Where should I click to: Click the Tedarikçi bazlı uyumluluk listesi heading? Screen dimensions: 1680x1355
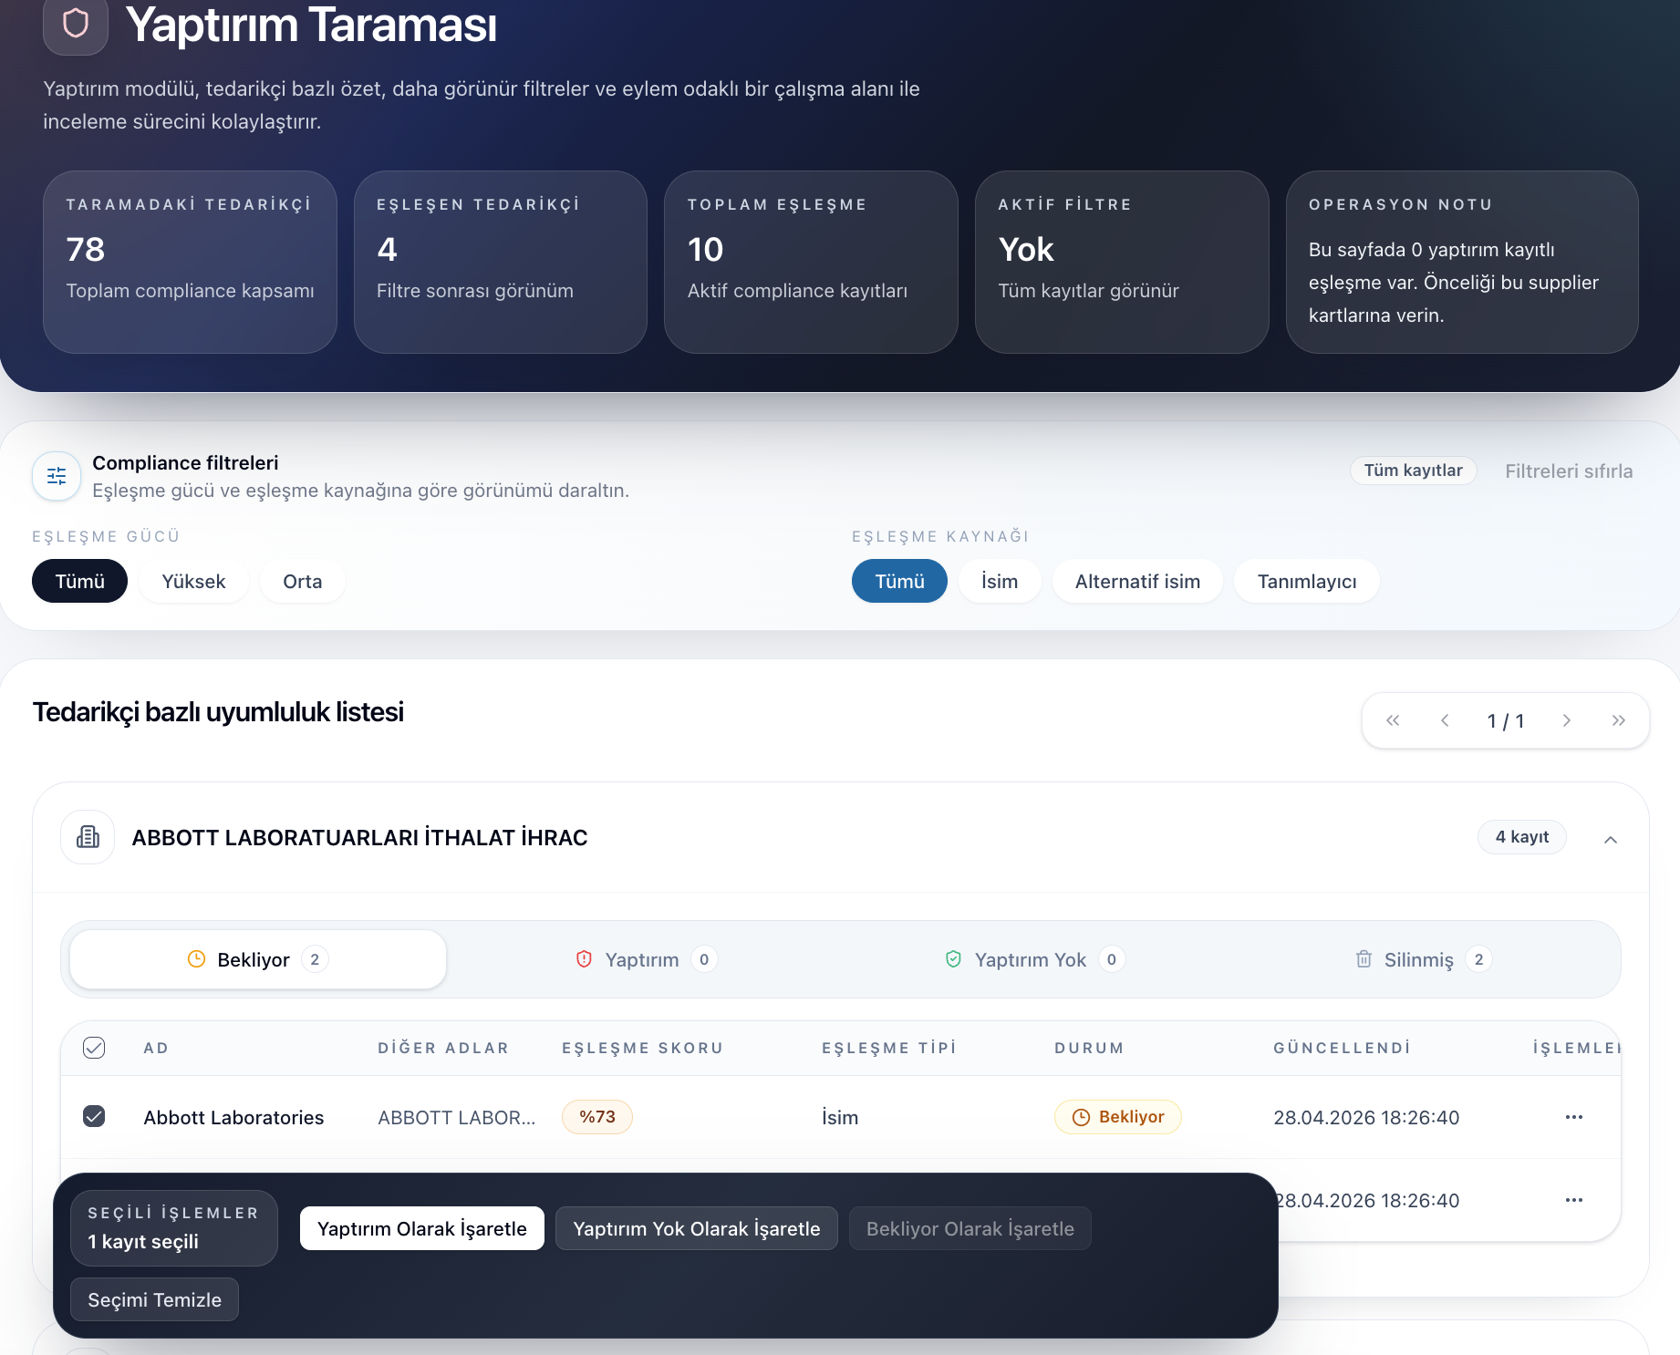coord(218,712)
